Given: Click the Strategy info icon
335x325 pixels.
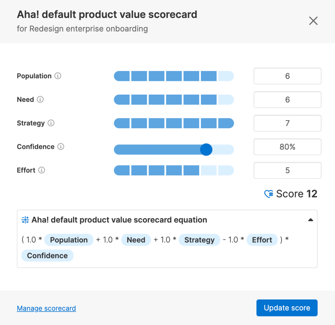Looking at the screenshot, I should pyautogui.click(x=51, y=123).
